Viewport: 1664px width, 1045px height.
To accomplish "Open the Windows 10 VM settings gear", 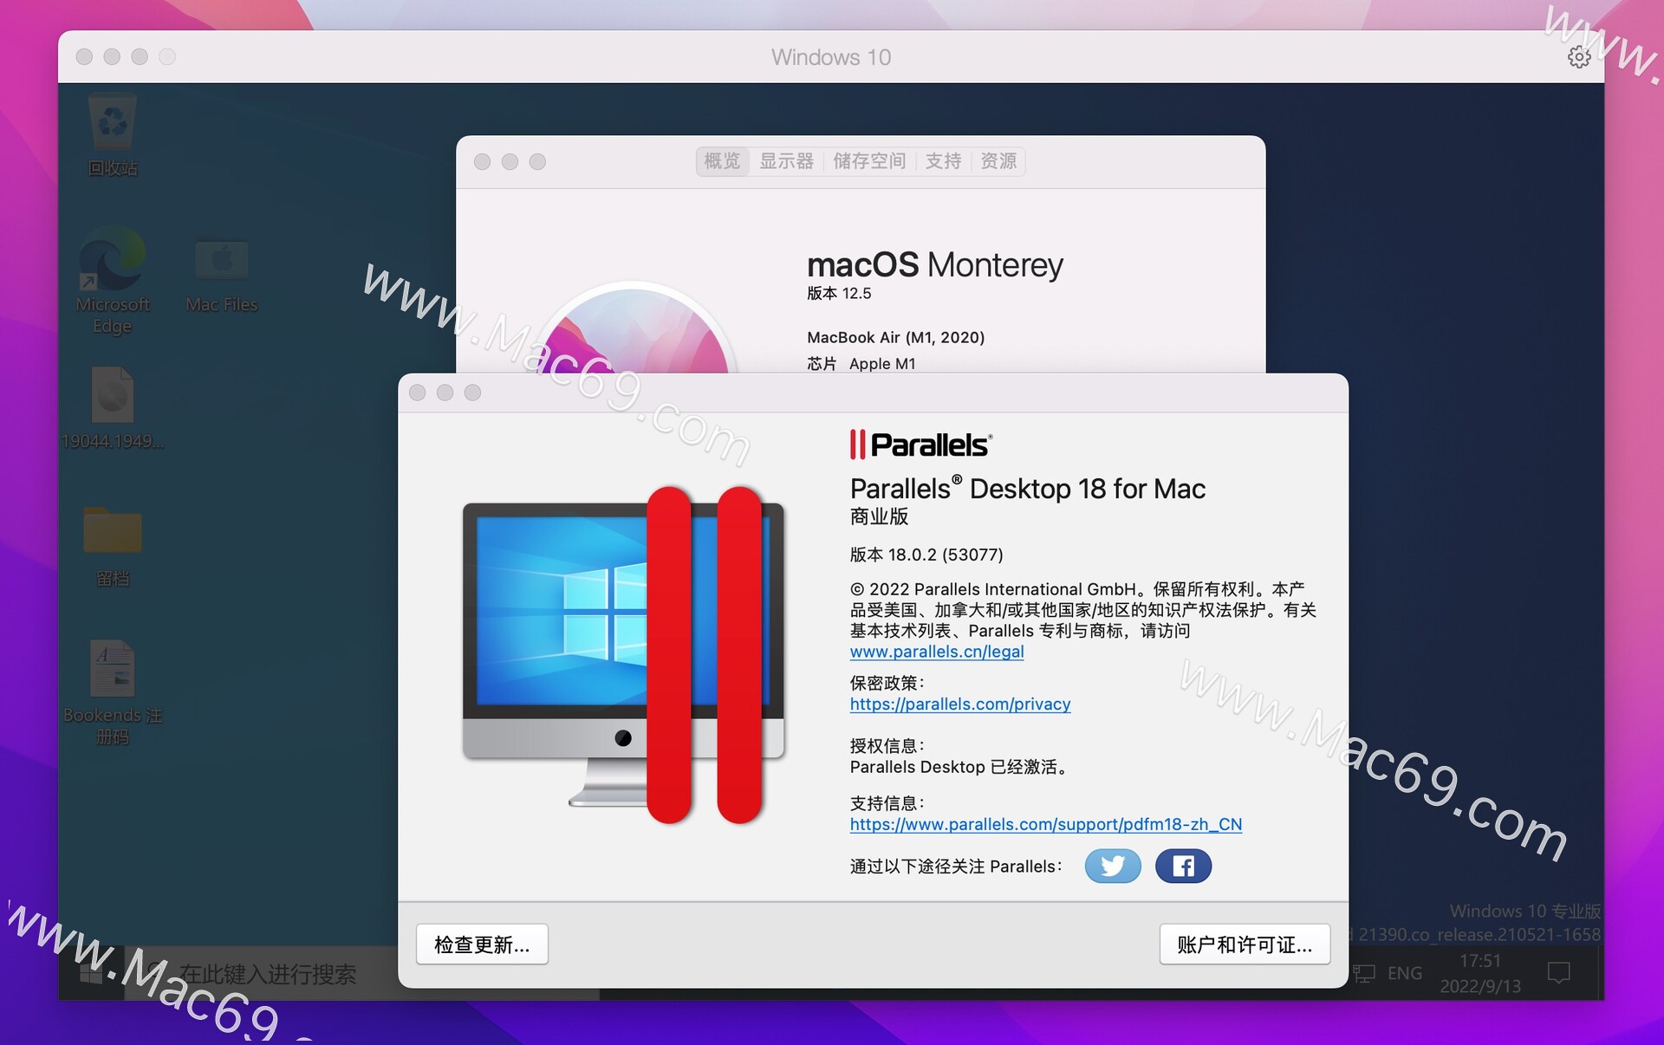I will [x=1578, y=57].
